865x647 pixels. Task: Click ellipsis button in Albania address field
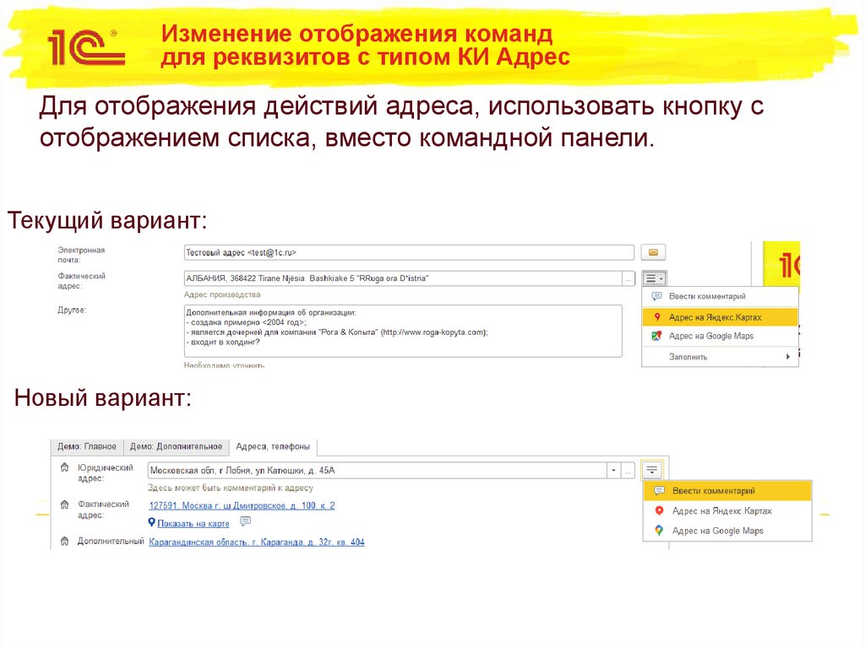[628, 278]
